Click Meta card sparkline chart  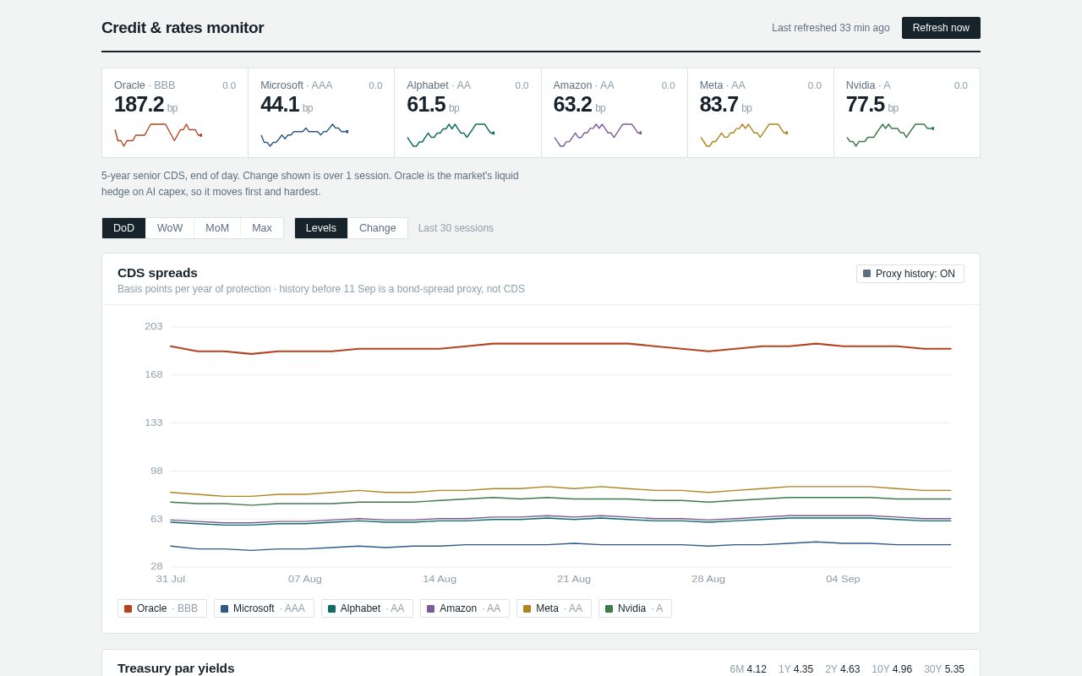pyautogui.click(x=744, y=135)
